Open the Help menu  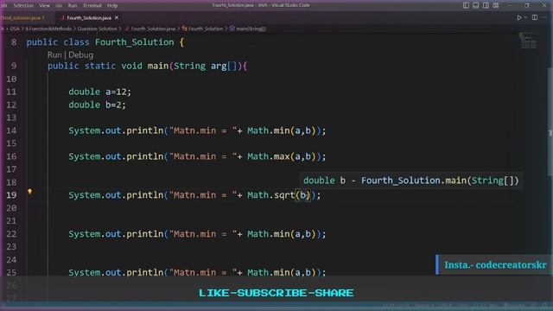(x=112, y=6)
